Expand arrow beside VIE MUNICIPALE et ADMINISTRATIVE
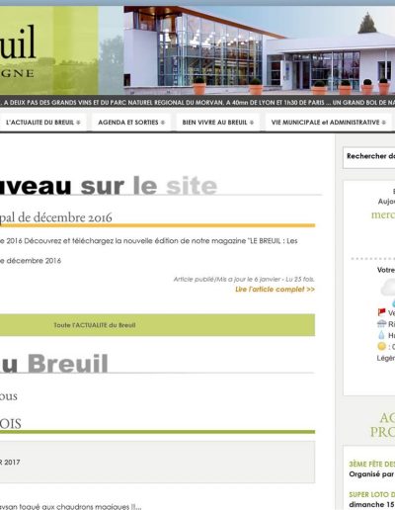The width and height of the screenshot is (395, 510). [384, 123]
